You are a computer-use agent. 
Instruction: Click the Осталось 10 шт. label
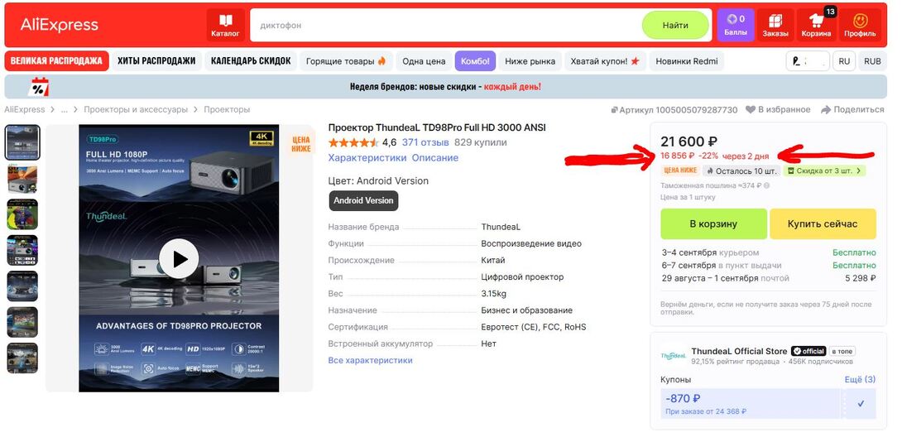coord(742,170)
